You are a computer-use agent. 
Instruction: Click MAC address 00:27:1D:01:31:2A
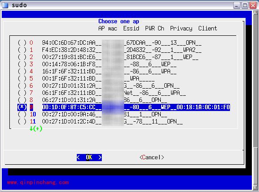point(69,85)
